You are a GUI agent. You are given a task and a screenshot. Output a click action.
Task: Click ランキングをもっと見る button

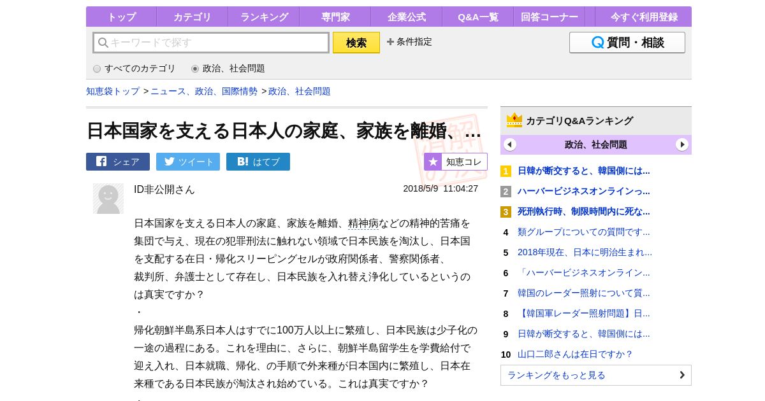[x=596, y=375]
